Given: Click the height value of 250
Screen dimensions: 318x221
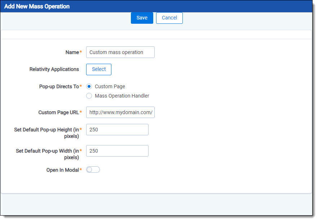Looking at the screenshot, I should pyautogui.click(x=94, y=130).
